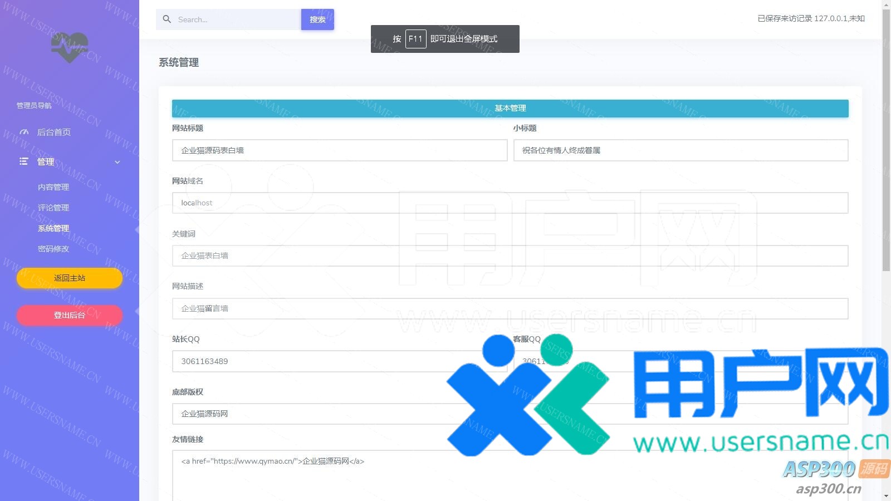This screenshot has width=891, height=501.
Task: Click the heartbeat logo icon in sidebar
Action: pyautogui.click(x=70, y=47)
